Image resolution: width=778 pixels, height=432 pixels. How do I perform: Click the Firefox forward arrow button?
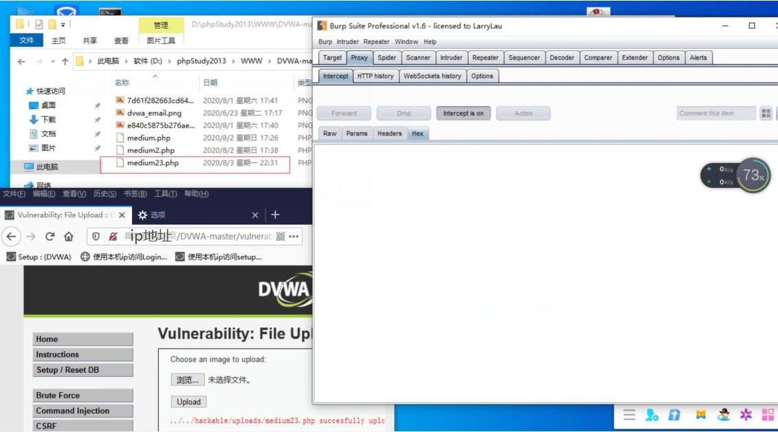point(31,237)
